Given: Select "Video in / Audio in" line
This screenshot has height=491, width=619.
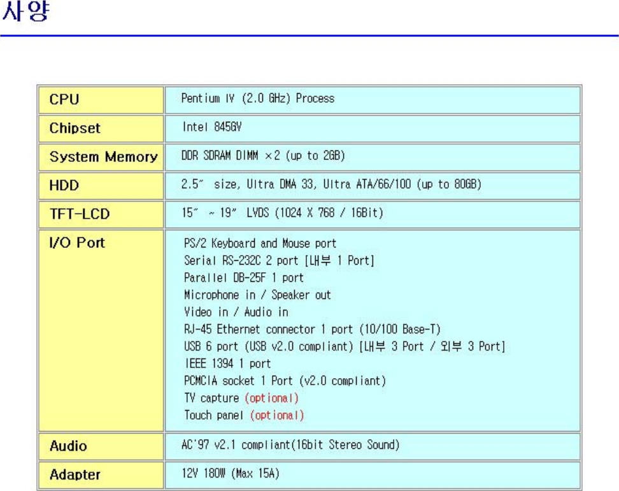Looking at the screenshot, I should (236, 312).
